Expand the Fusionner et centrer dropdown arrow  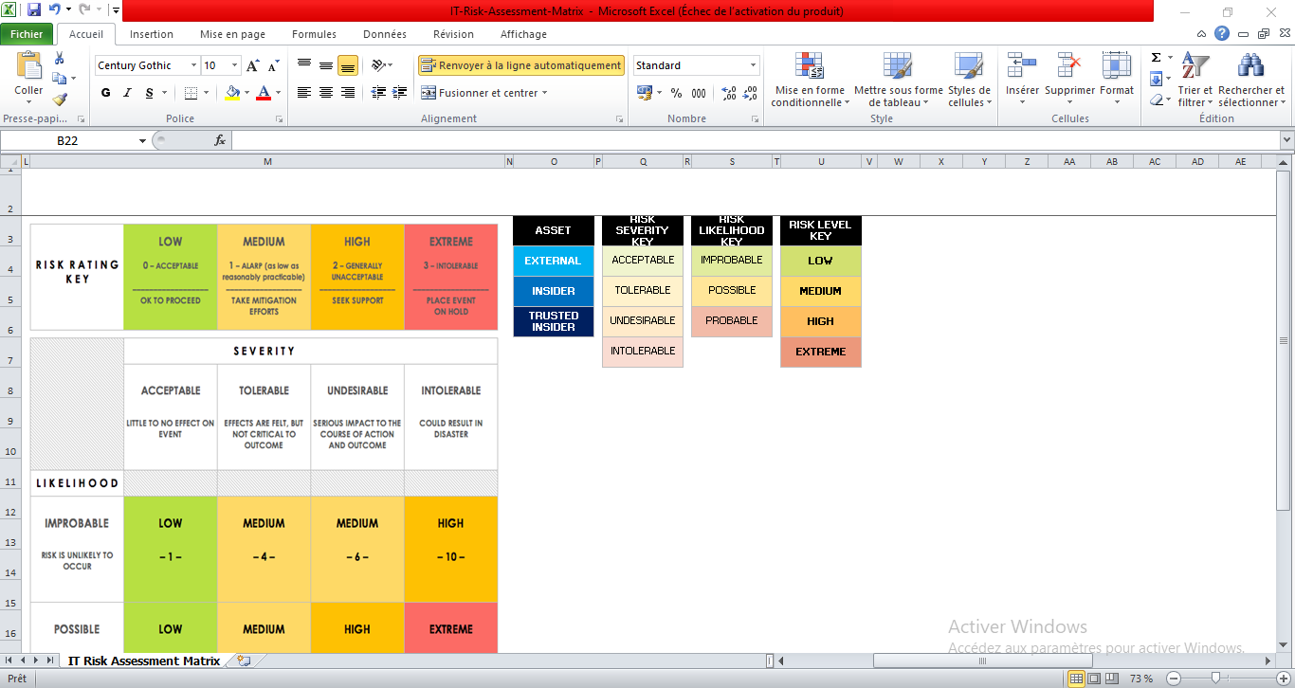click(546, 93)
